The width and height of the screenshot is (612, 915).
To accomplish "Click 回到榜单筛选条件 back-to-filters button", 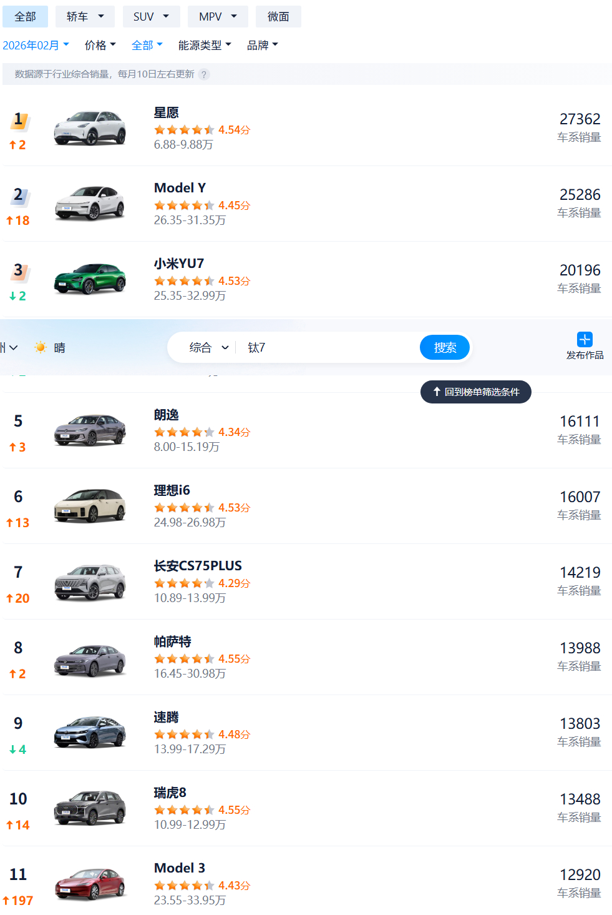I will [x=475, y=392].
